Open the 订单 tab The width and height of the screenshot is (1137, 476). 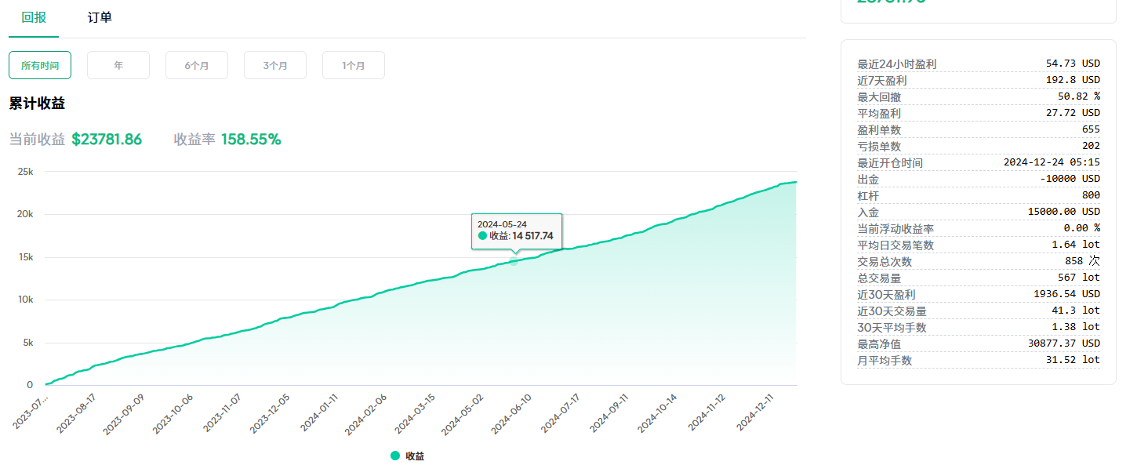pos(100,17)
